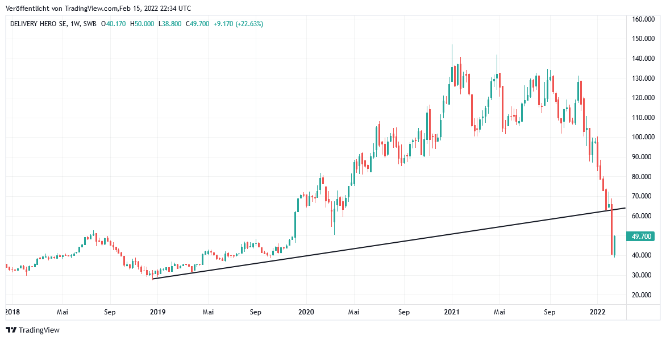Click the 100.000 price axis label
The image size is (666, 340).
coord(642,137)
